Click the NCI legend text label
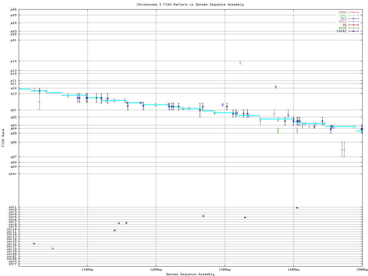 344,19
